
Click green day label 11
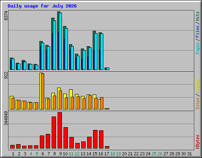click(x=71, y=154)
